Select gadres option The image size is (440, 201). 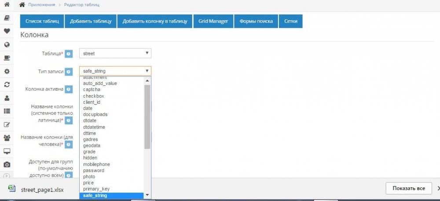[112, 139]
